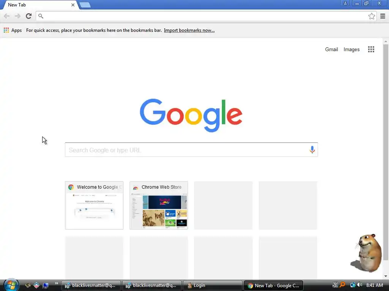Click the volume icon in system tray

(x=359, y=285)
